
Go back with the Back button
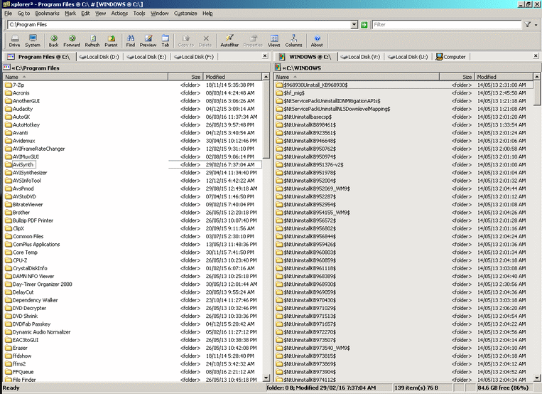(54, 40)
